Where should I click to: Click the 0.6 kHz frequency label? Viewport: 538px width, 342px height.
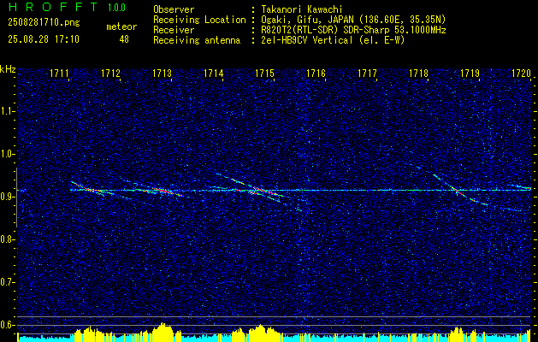coord(6,325)
